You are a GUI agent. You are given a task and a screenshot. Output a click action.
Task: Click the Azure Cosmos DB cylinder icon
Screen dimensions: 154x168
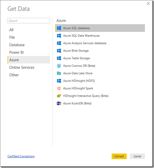click(x=59, y=66)
